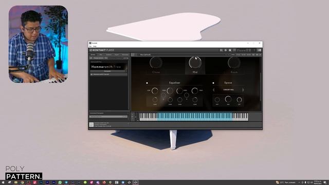Adjust the Room microphone knob

(234, 63)
